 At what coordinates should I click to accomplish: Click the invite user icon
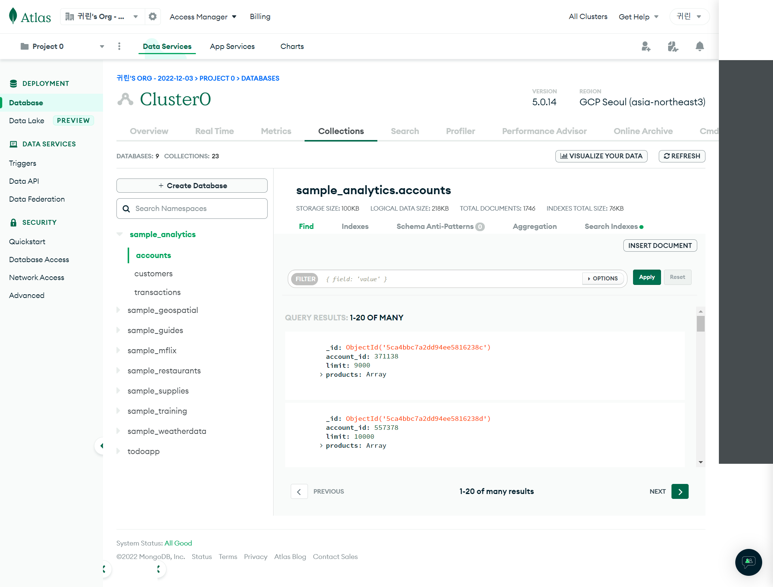point(646,46)
